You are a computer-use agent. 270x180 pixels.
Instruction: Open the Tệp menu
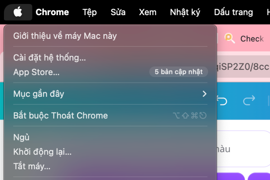[x=90, y=12]
